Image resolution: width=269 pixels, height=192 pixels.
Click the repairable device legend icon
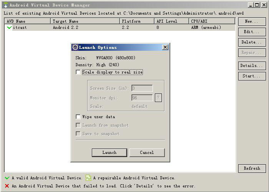click(88, 178)
